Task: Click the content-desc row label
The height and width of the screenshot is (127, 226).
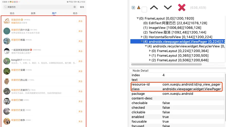Action: click(x=142, y=98)
